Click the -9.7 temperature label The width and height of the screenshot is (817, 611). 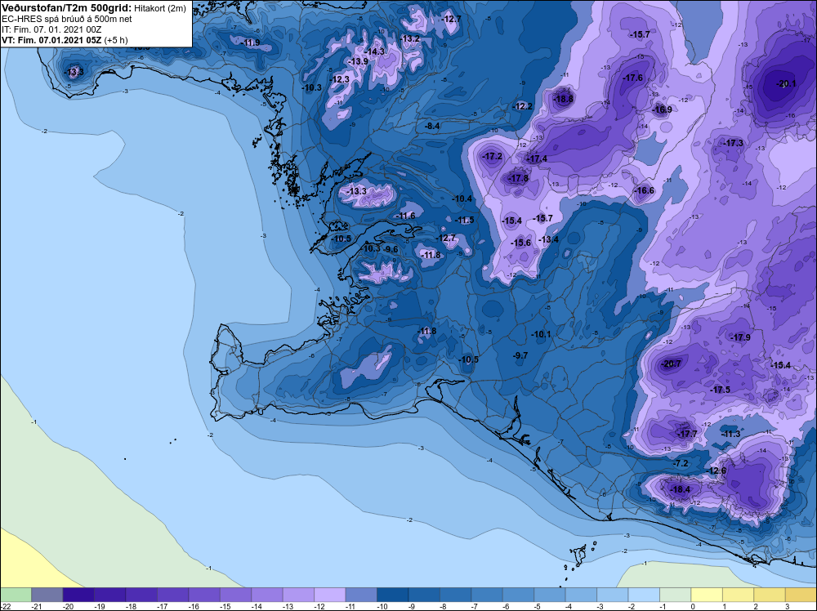tap(520, 355)
